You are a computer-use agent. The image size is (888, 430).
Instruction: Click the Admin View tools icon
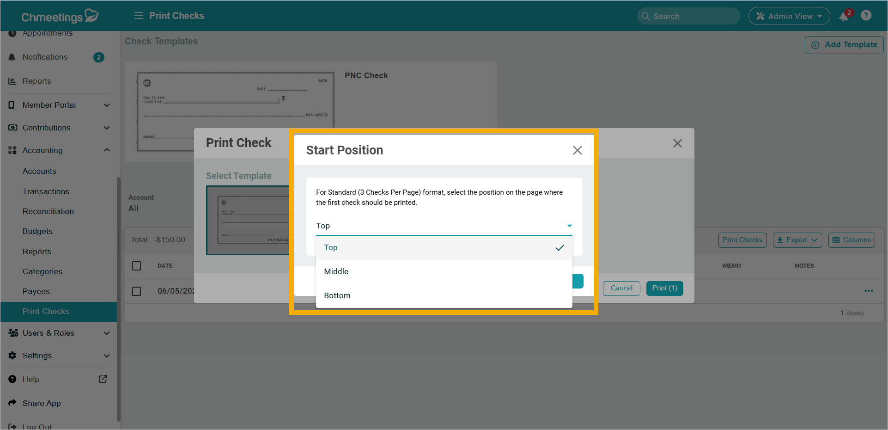[x=760, y=16]
